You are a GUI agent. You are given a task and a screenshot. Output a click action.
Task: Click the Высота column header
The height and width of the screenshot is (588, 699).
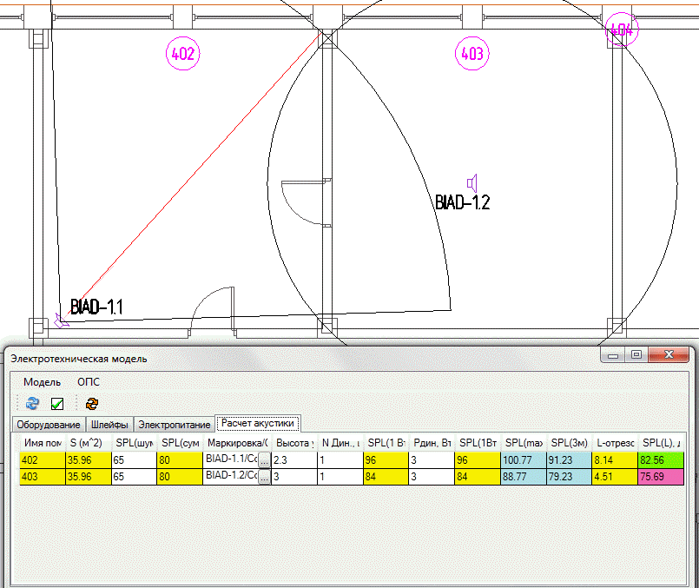pos(294,443)
